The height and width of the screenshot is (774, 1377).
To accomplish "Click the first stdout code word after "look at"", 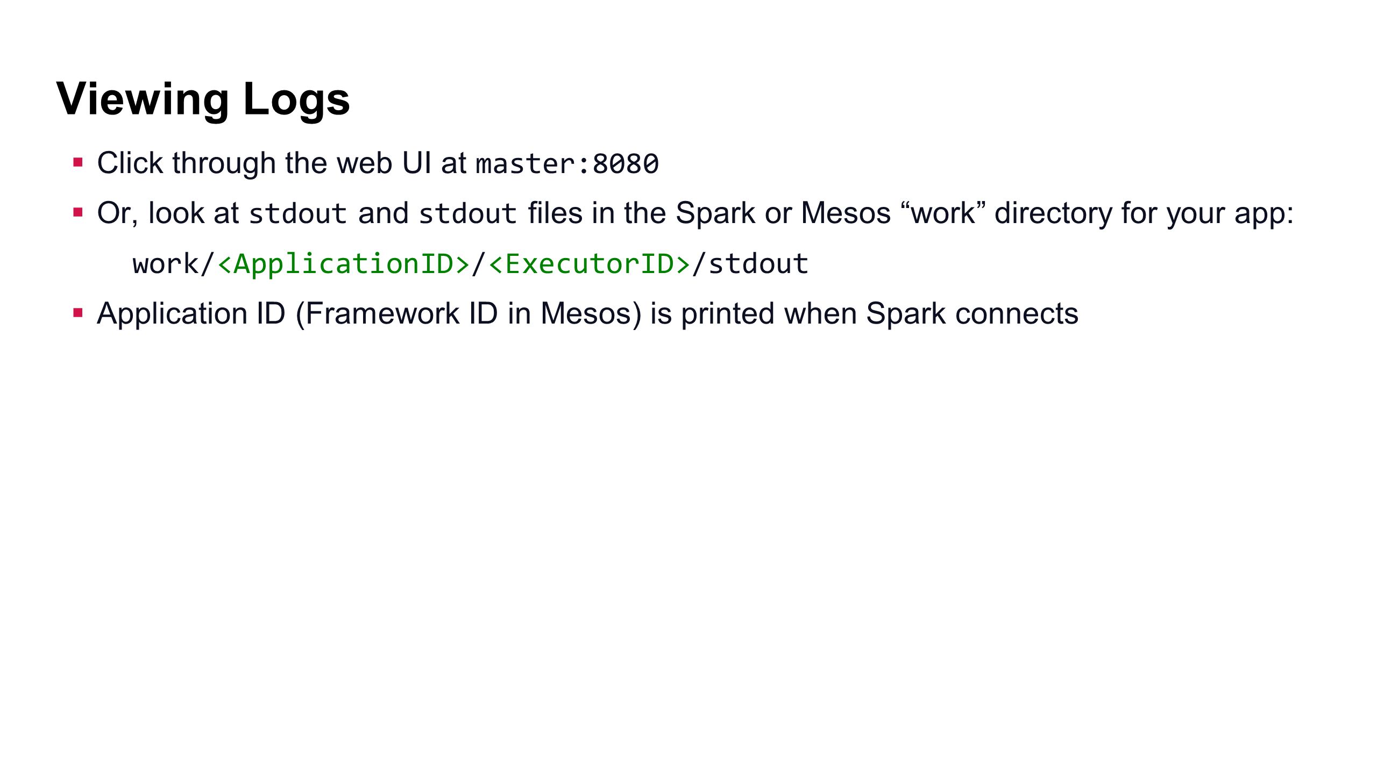I will 298,213.
